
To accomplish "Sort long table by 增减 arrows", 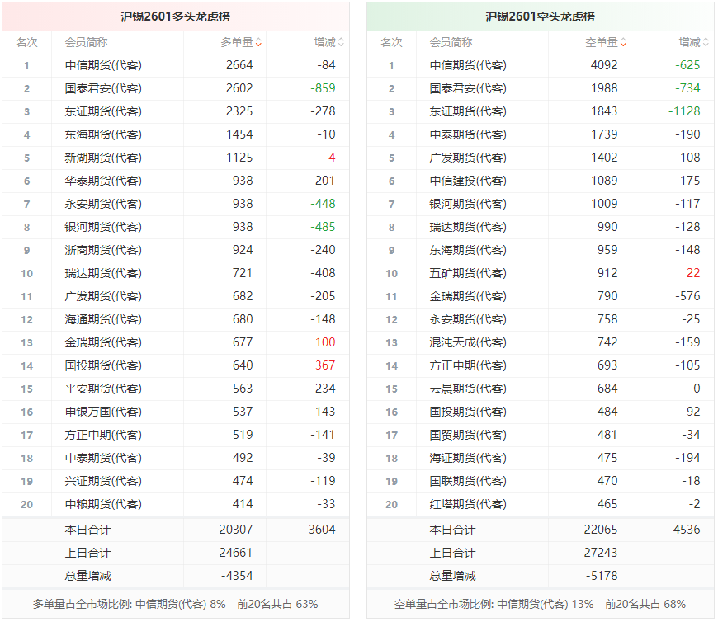I will coord(341,43).
